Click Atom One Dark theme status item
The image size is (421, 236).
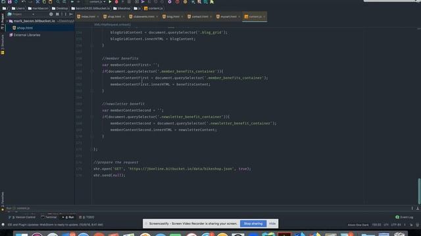click(358, 225)
